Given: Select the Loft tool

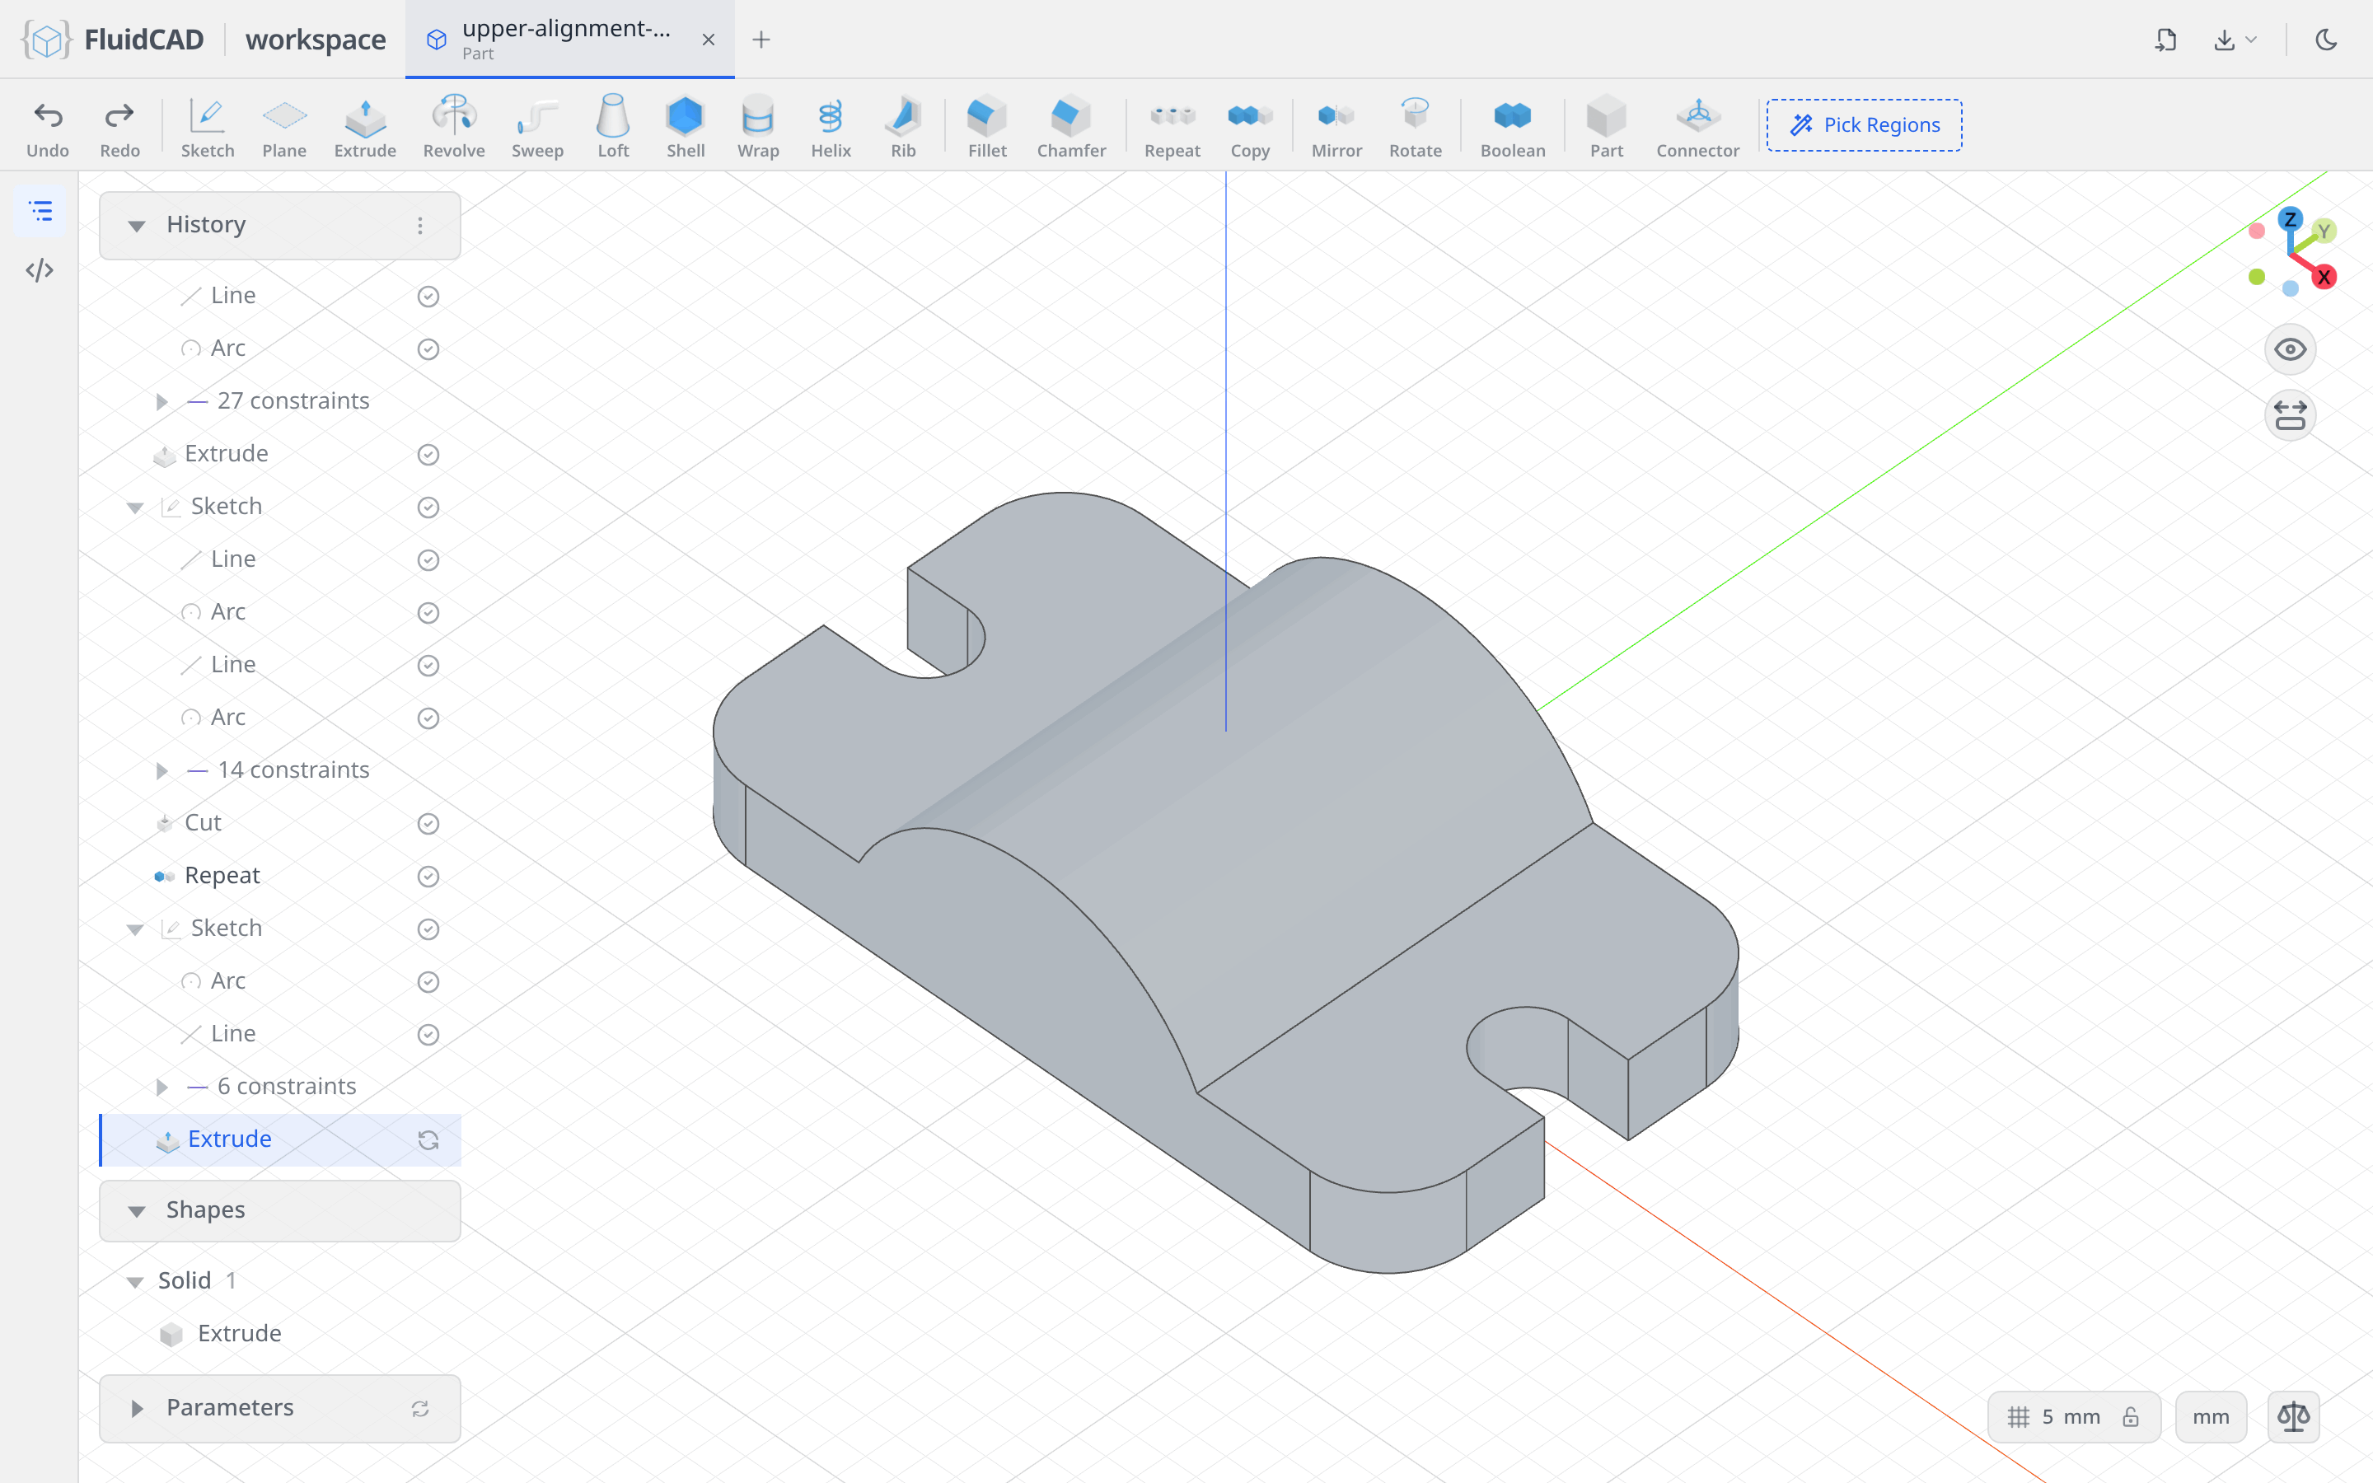Looking at the screenshot, I should pyautogui.click(x=613, y=127).
